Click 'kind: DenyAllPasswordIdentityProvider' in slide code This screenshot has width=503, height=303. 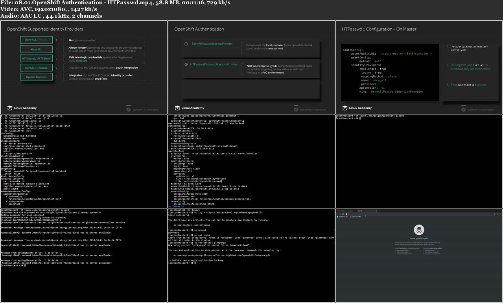(x=391, y=91)
